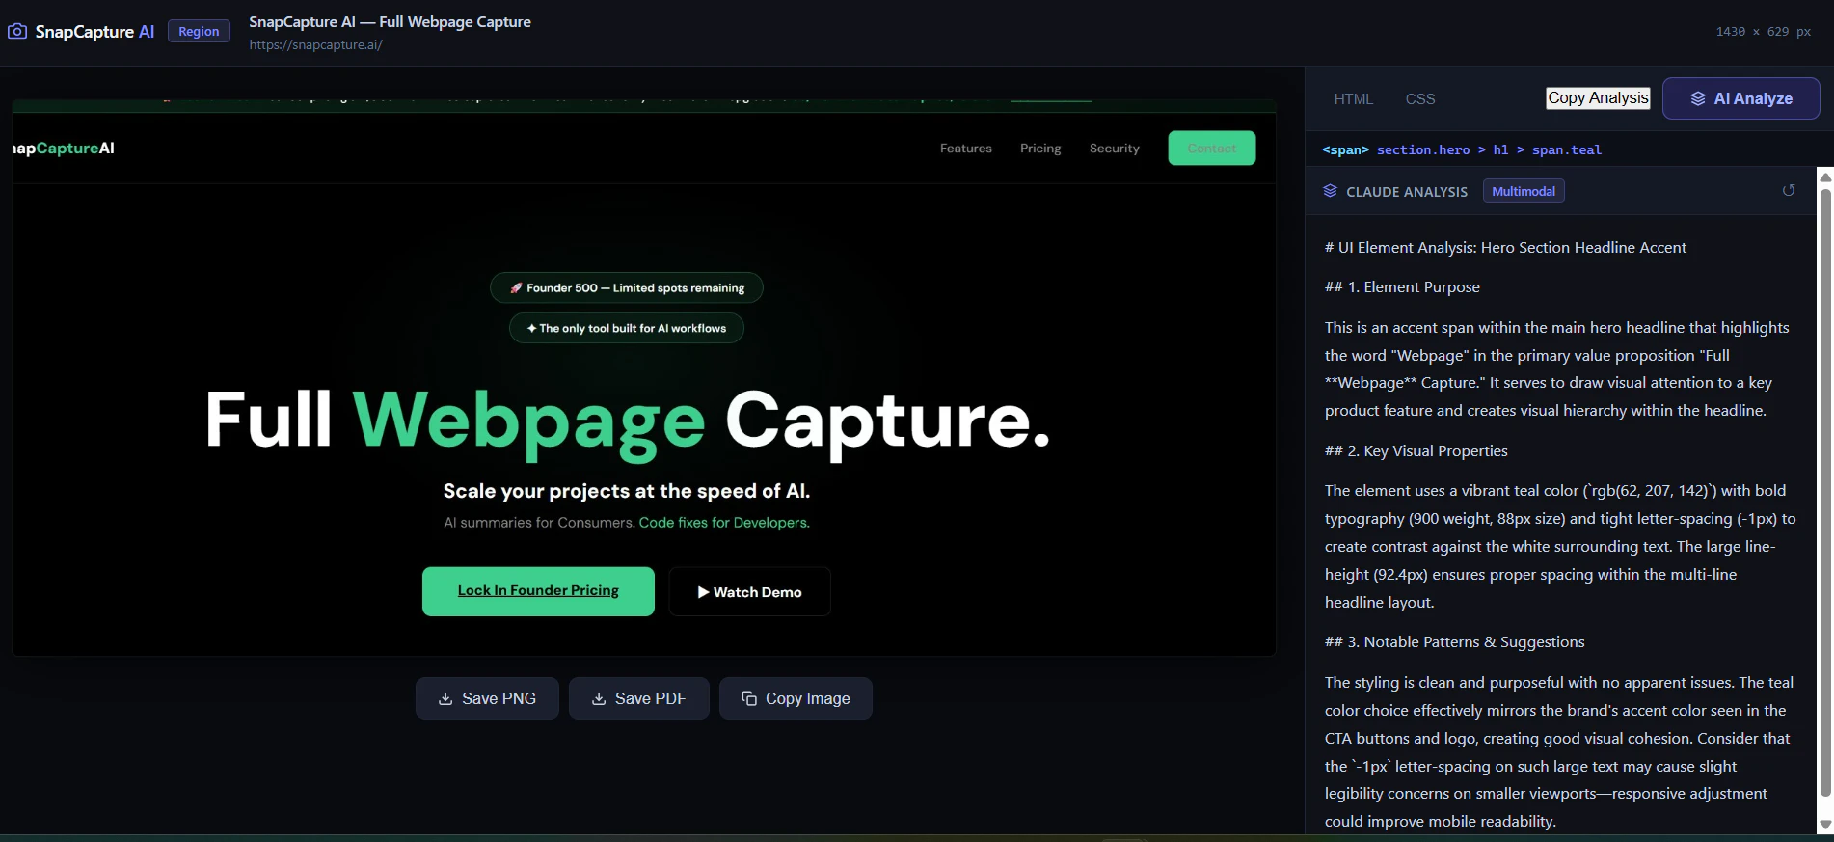The image size is (1834, 842).
Task: Click the Founder 500 limited spots pill
Action: [627, 287]
